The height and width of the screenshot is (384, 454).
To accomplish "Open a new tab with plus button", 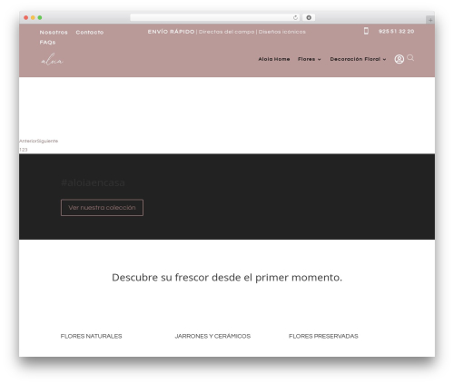I will (430, 20).
